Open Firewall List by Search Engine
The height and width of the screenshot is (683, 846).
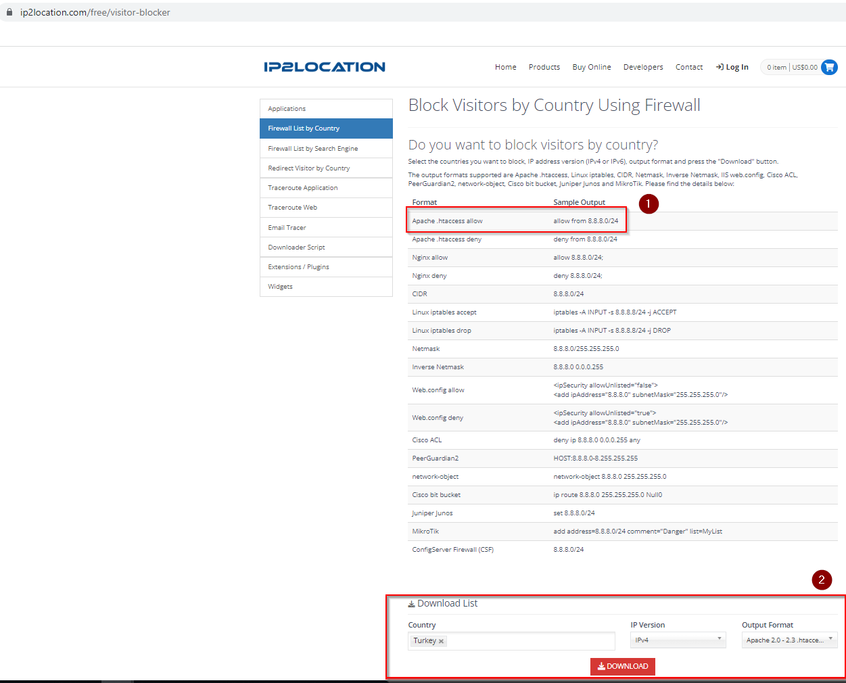click(x=326, y=148)
